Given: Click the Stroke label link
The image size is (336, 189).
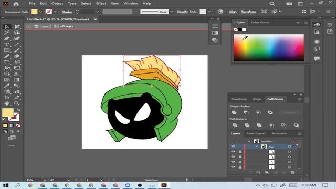Looking at the screenshot, I should coord(67,12).
